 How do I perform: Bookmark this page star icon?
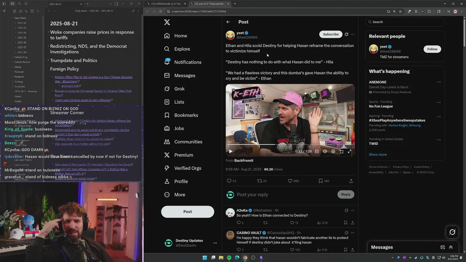(400, 11)
